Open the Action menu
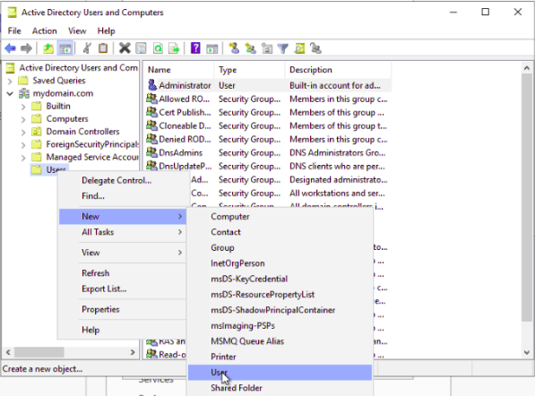 [44, 31]
